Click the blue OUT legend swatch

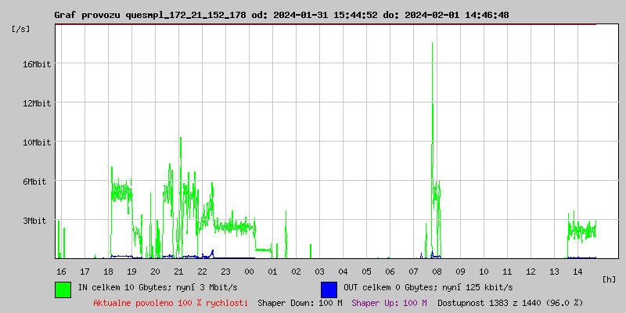pos(329,290)
